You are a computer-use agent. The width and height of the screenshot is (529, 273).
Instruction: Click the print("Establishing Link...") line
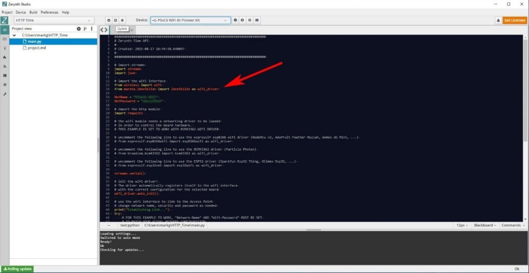click(143, 209)
